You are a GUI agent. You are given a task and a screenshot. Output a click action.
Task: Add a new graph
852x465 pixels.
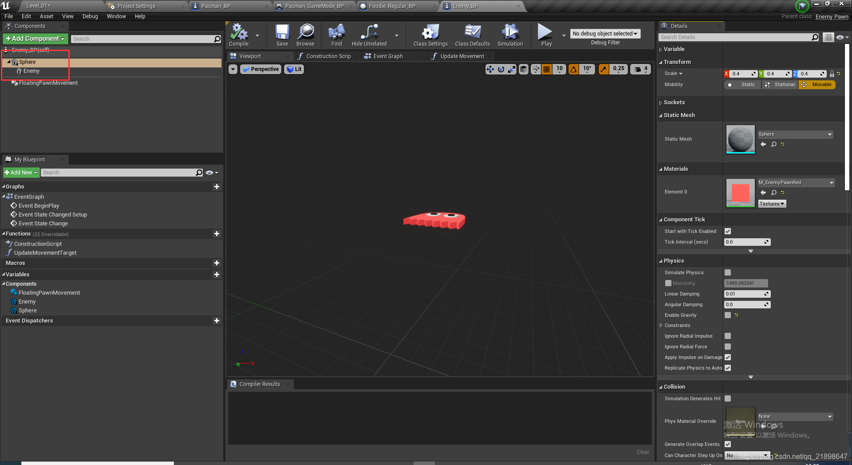(x=217, y=187)
